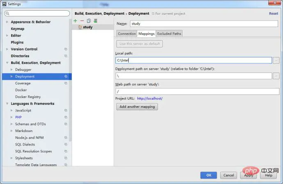This screenshot has height=184, width=283.
Task: Open the Excluded Paths tab
Action: coord(169,34)
